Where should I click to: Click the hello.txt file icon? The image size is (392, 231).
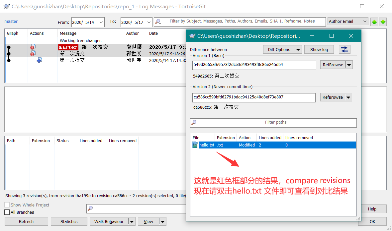[195, 145]
